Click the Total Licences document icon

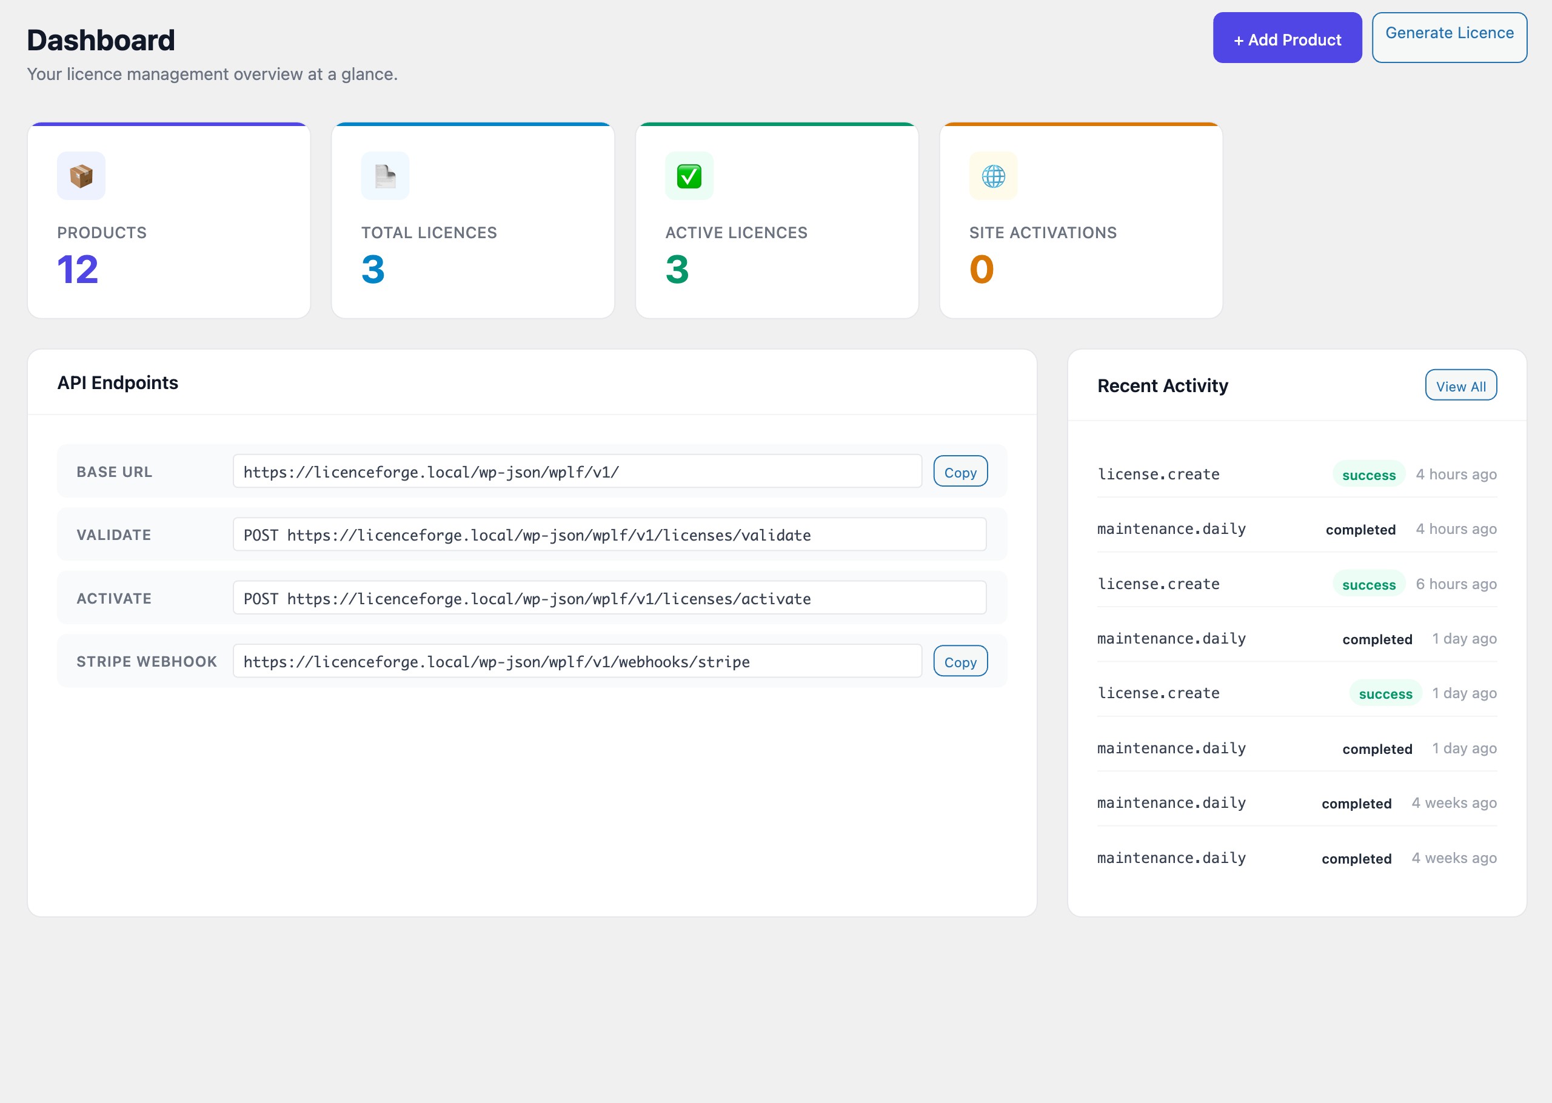pyautogui.click(x=385, y=176)
